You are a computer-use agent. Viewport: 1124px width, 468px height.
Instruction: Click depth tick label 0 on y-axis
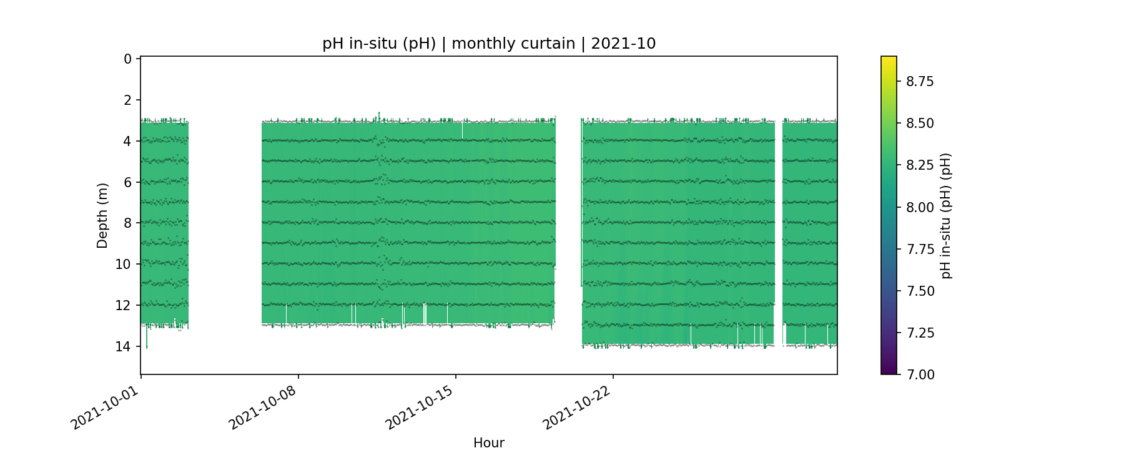click(127, 59)
